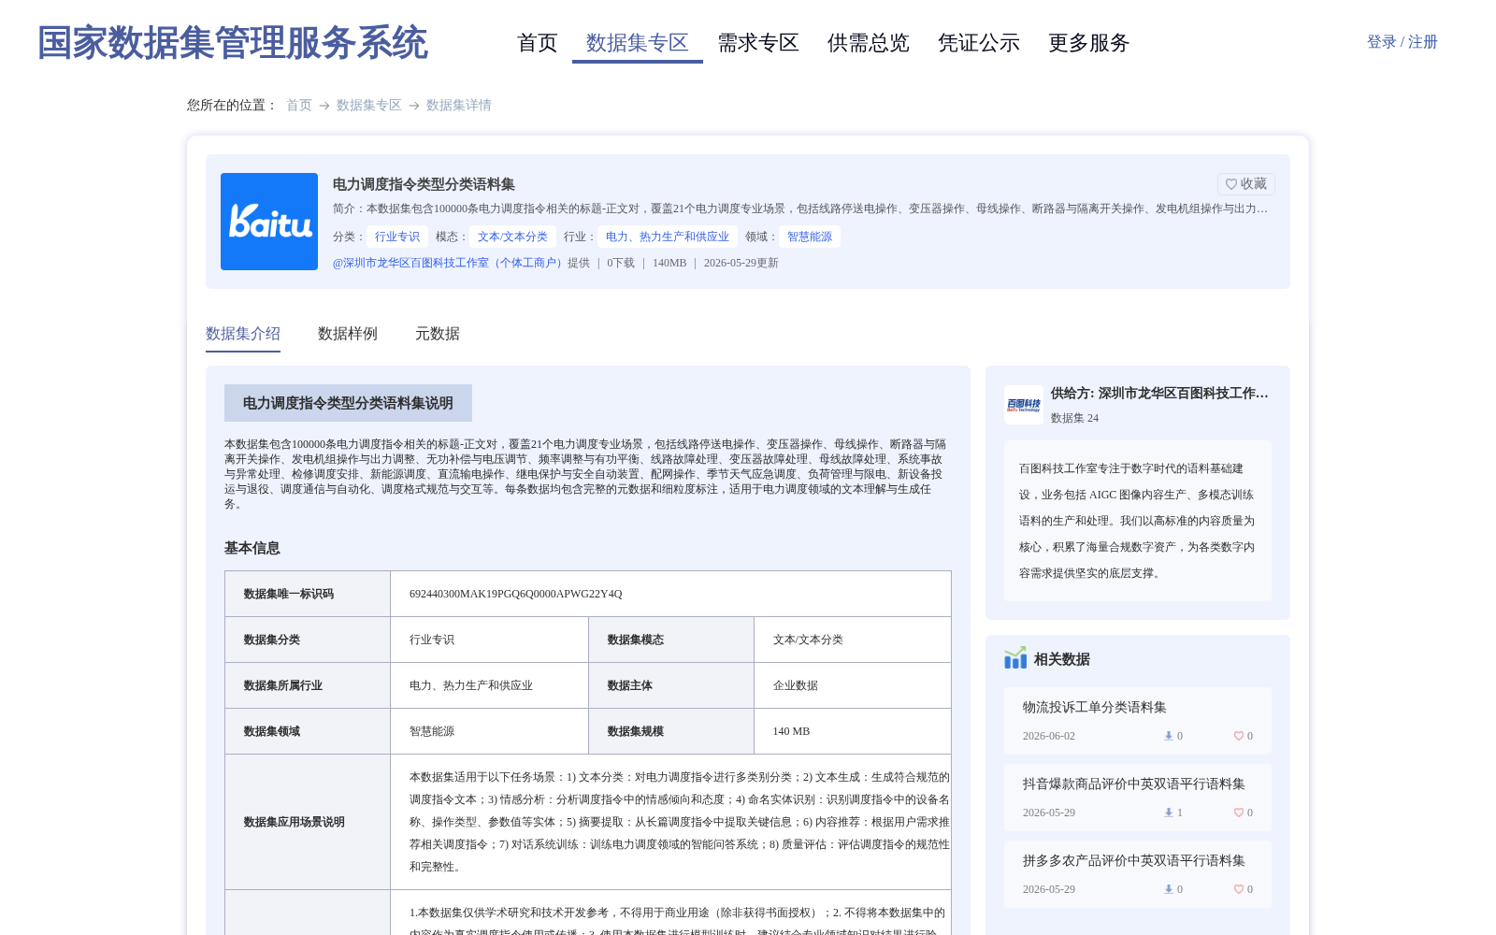Click supplier name 供给方: 深圳市龙华区百图科技工作…
Viewport: 1496px width, 935px height.
pyautogui.click(x=1159, y=394)
